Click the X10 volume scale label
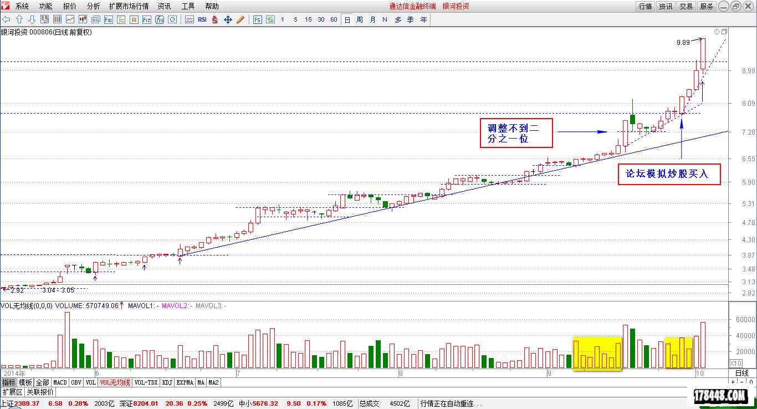 pyautogui.click(x=735, y=363)
